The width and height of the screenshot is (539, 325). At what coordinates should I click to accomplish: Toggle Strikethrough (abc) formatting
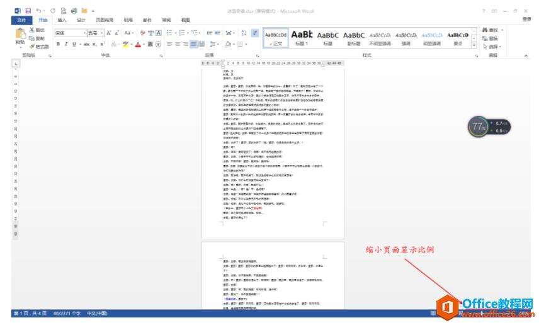(x=87, y=44)
